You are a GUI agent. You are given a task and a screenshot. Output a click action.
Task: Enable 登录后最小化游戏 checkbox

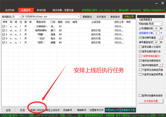tap(140, 47)
